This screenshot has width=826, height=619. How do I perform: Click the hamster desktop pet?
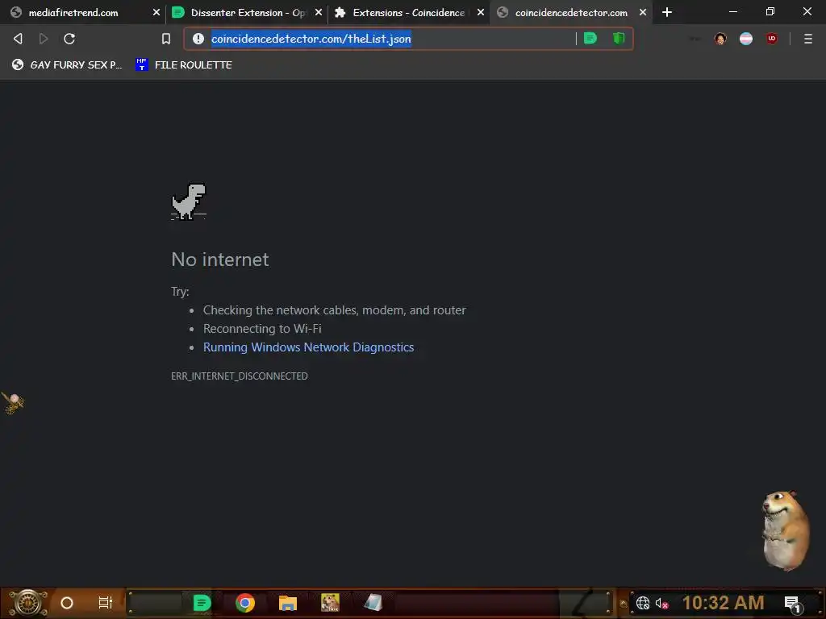(785, 530)
